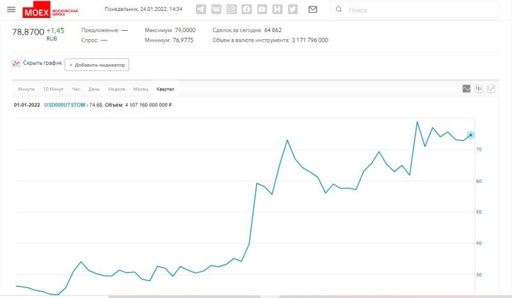This screenshot has width=512, height=298.
Task: Open the Facebook social link
Action: tap(247, 10)
